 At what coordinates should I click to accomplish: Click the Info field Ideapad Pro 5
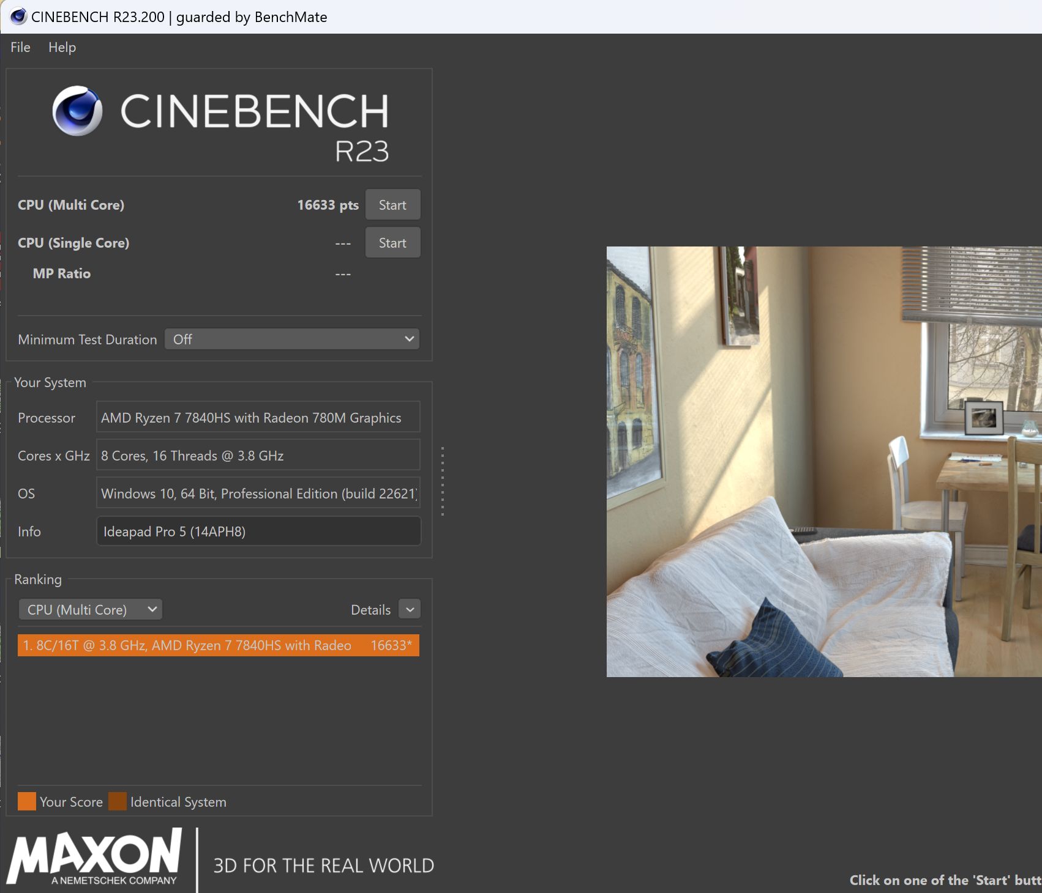click(258, 532)
